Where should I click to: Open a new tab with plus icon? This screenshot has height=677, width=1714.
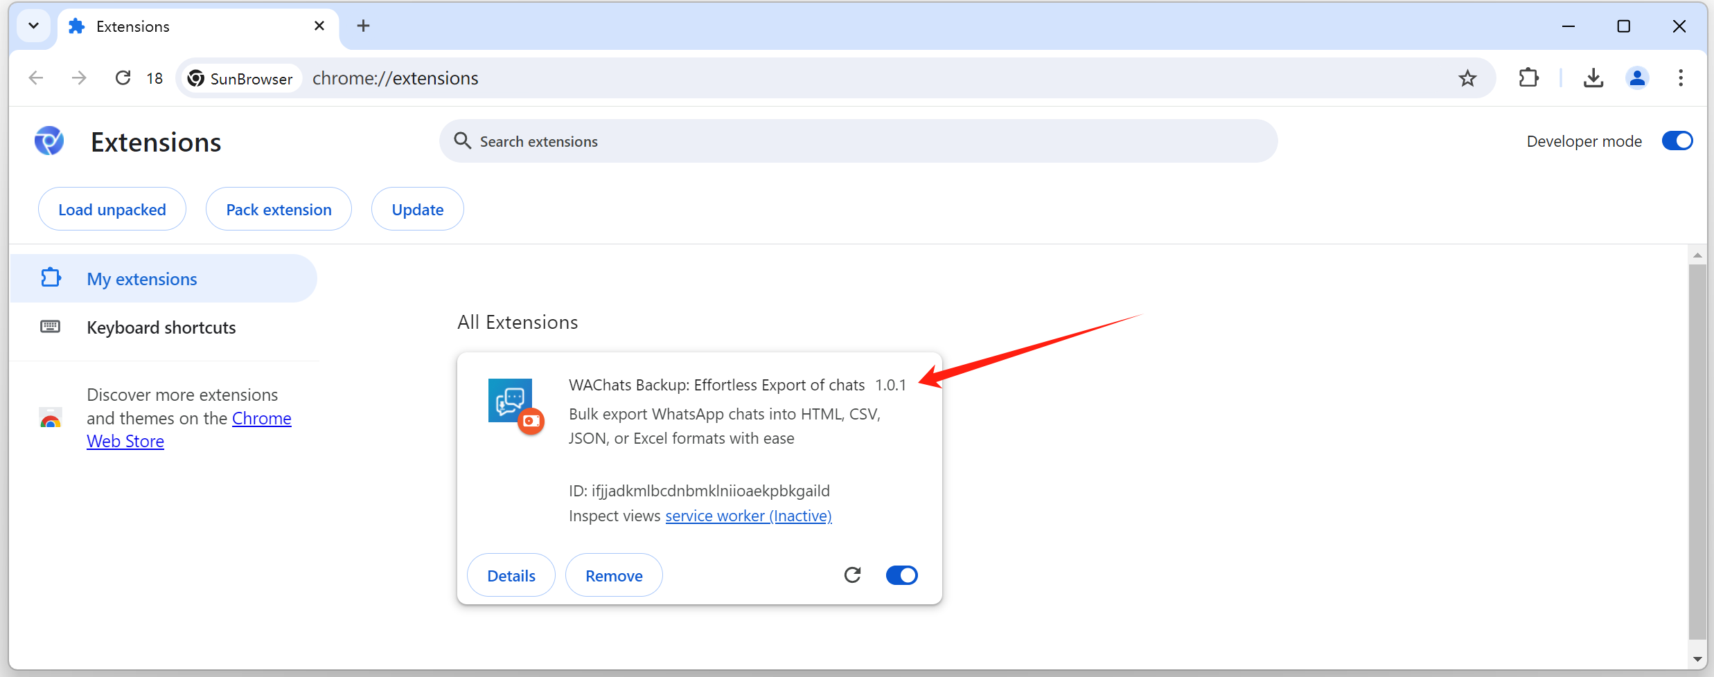[363, 26]
